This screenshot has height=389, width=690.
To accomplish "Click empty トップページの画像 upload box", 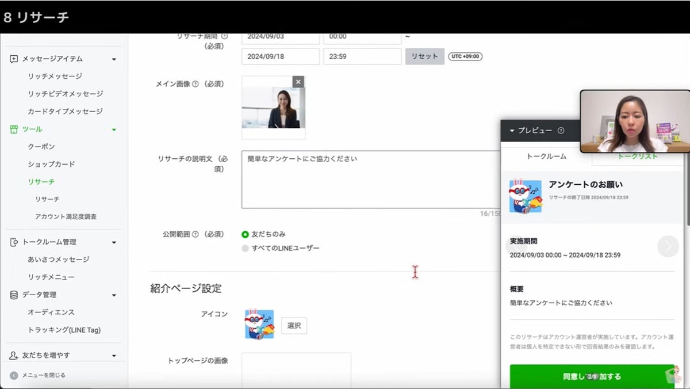I will (x=296, y=369).
